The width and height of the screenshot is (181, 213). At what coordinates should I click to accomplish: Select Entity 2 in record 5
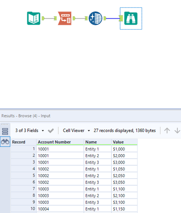98,176
